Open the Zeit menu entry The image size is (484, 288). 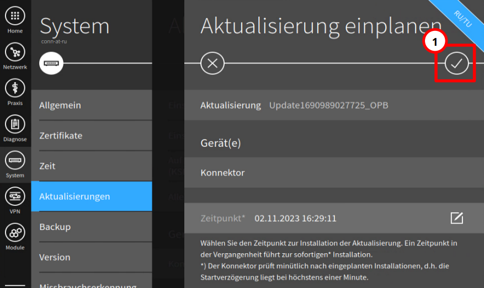tap(92, 166)
